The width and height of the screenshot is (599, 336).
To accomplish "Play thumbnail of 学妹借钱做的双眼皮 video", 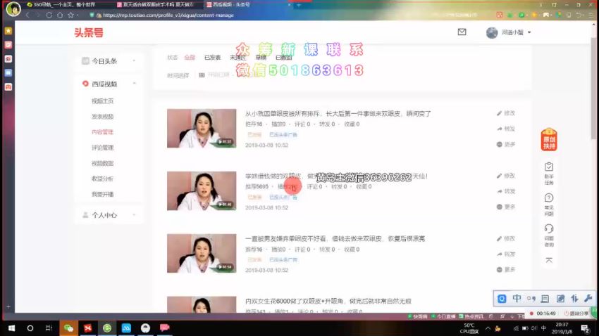I will pyautogui.click(x=202, y=191).
